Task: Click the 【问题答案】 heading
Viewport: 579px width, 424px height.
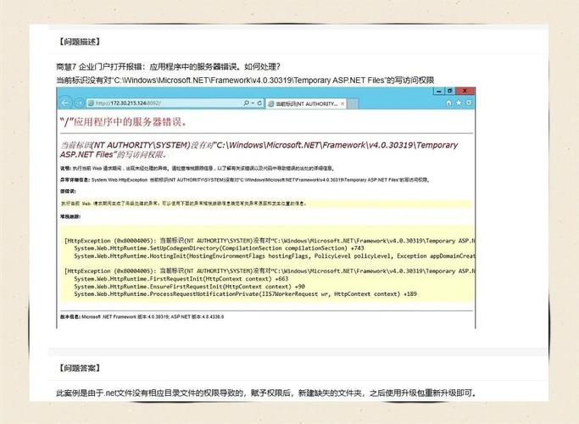Action: click(x=80, y=368)
